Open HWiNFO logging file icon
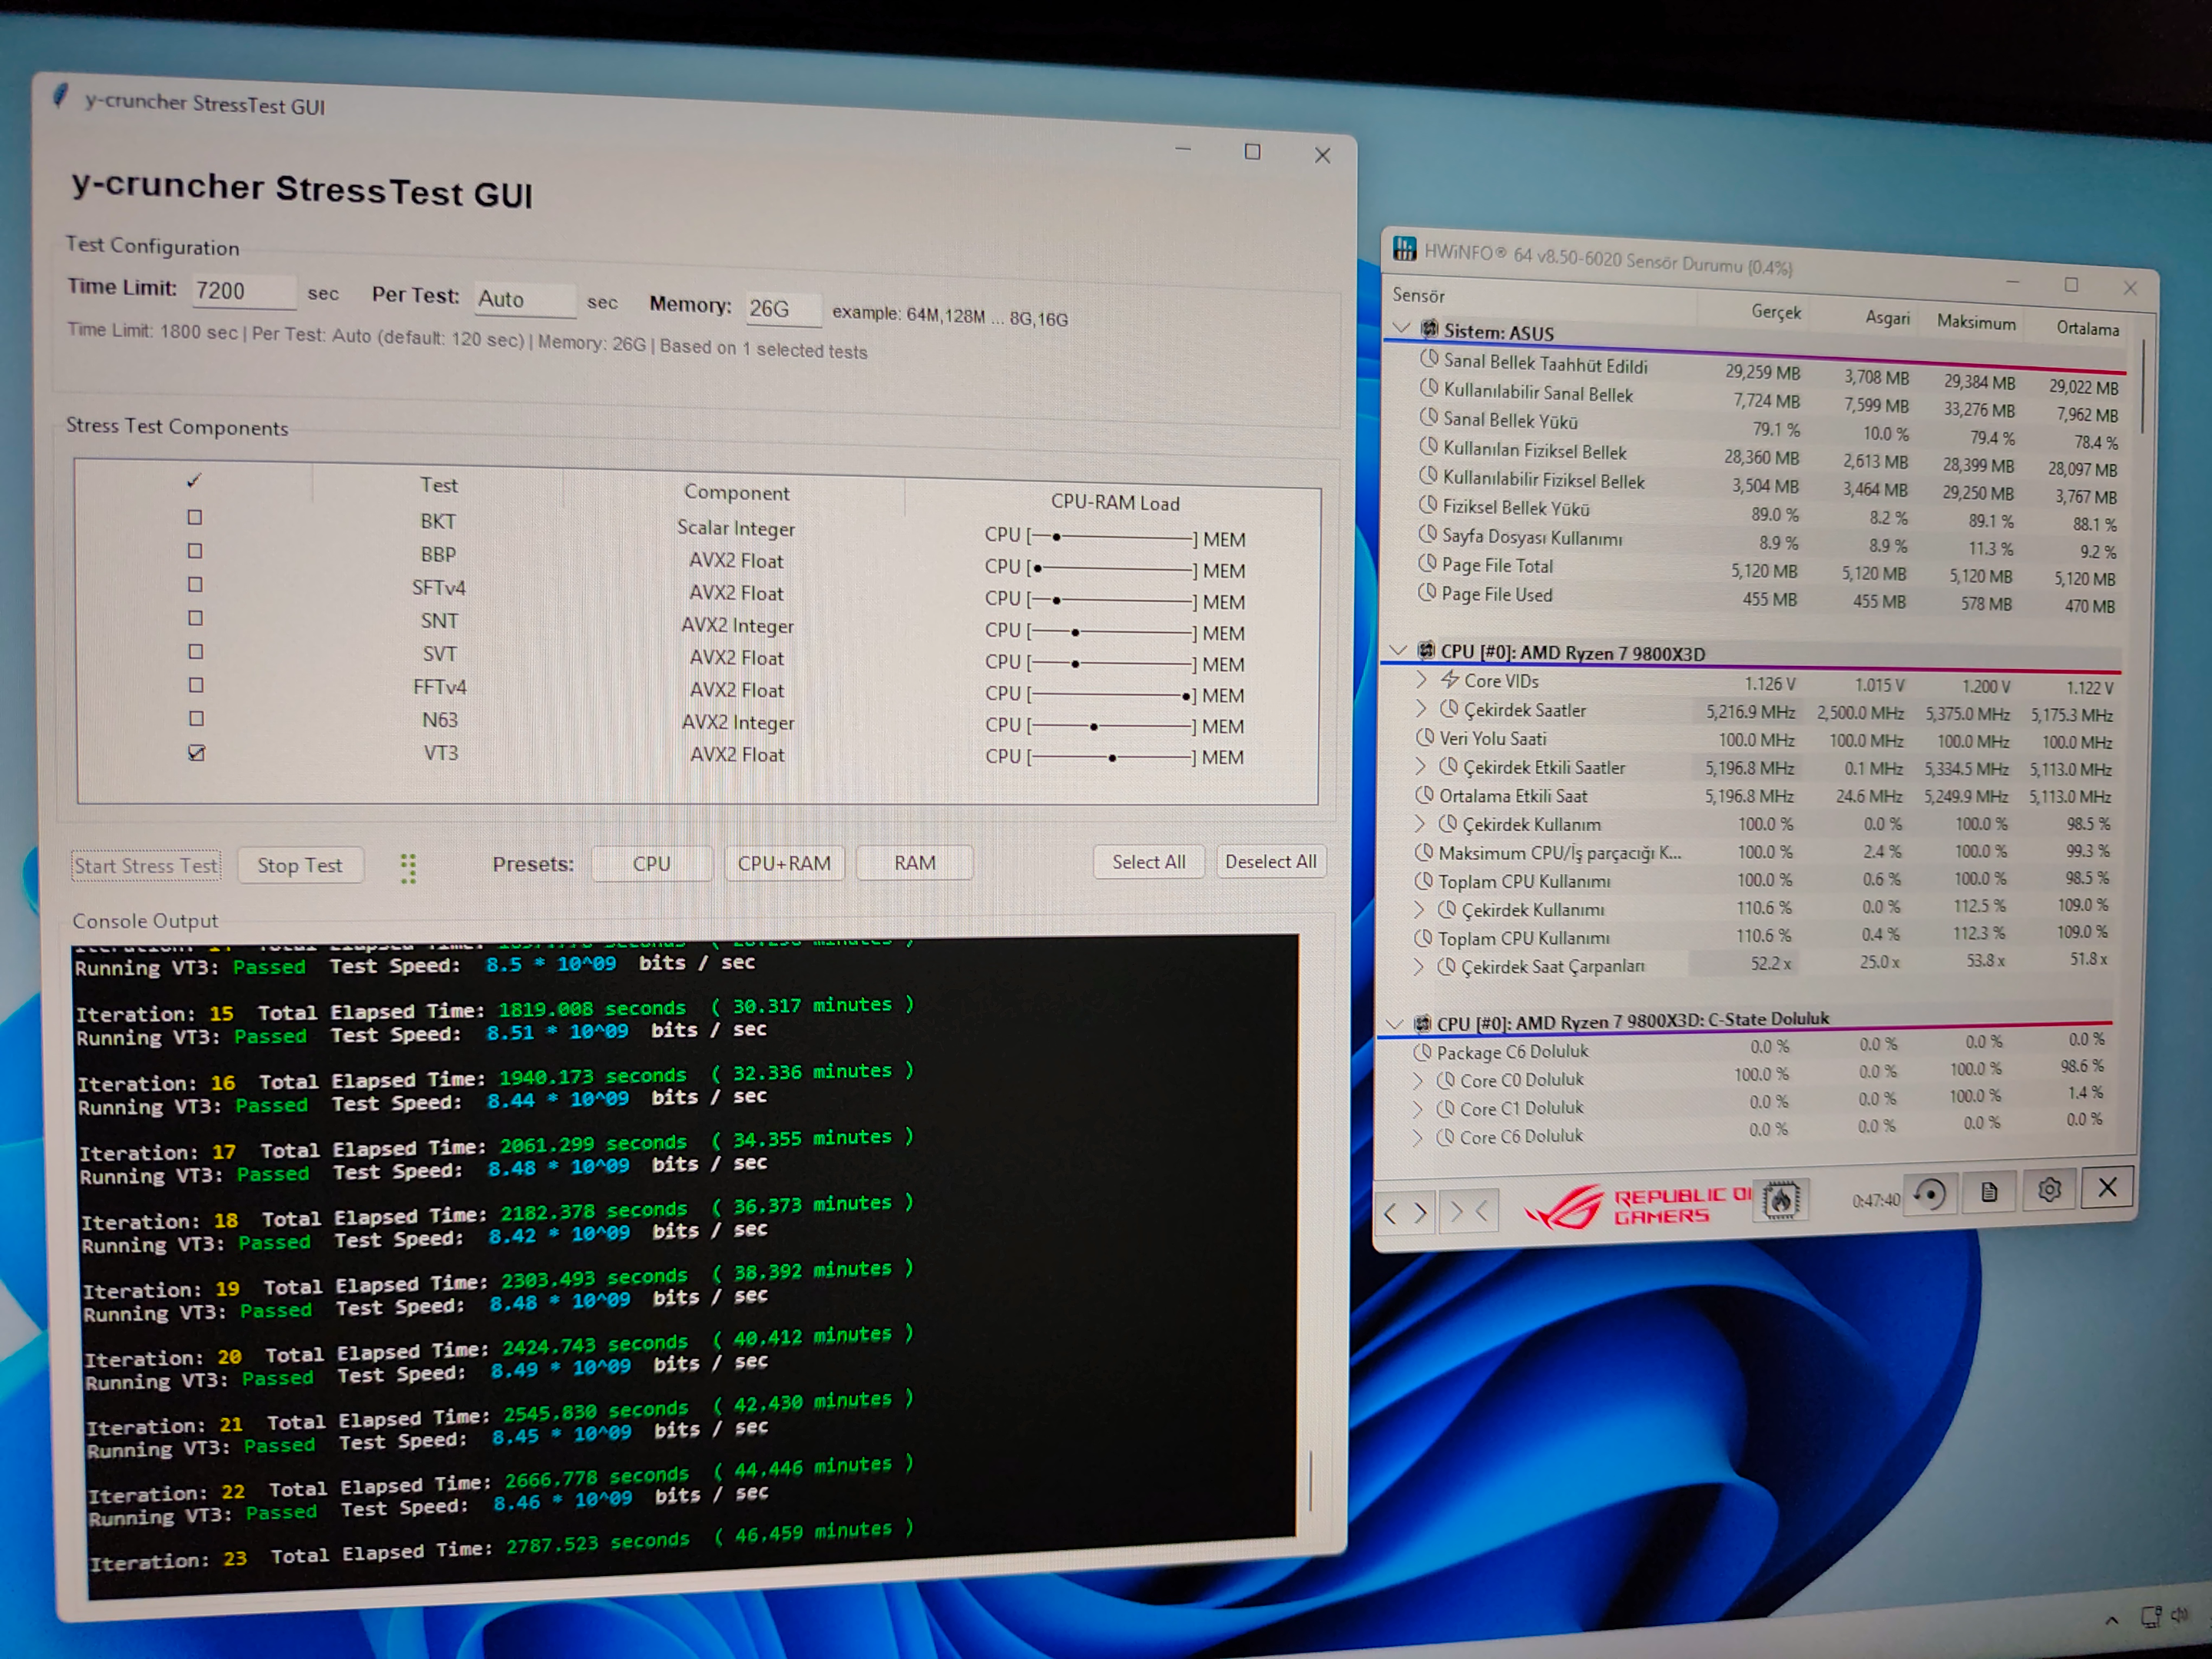This screenshot has width=2212, height=1659. point(1988,1192)
